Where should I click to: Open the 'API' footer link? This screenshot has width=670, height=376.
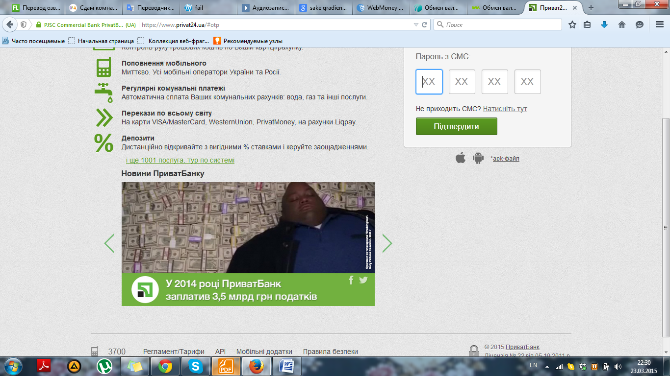[x=220, y=352]
